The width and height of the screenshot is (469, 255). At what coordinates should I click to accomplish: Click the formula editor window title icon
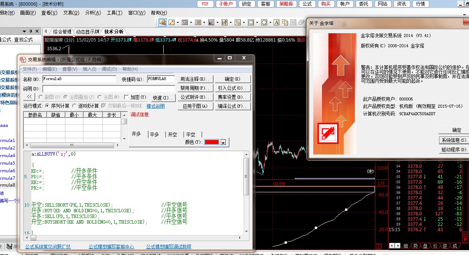[23, 59]
